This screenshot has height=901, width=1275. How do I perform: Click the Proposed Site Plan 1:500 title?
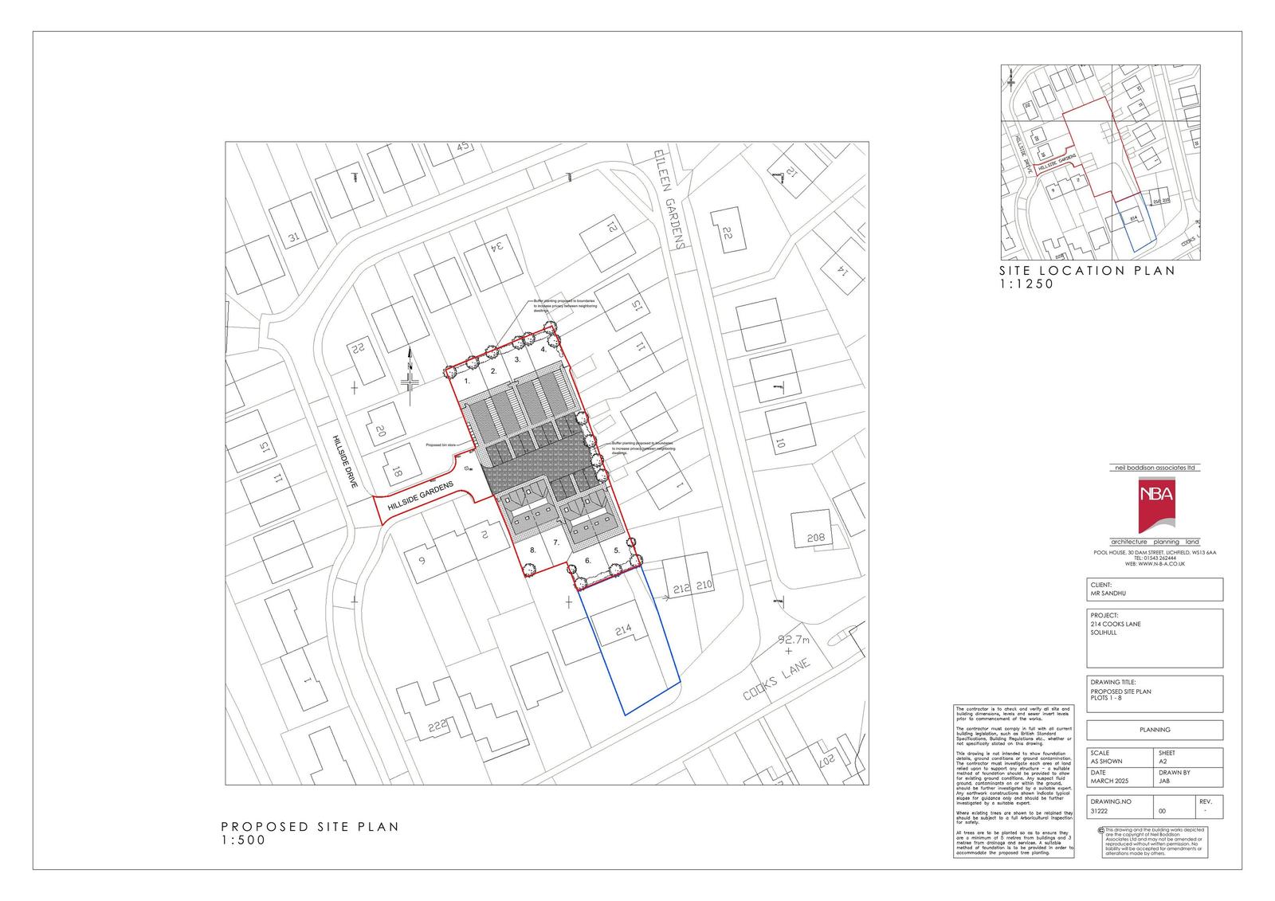tap(310, 833)
